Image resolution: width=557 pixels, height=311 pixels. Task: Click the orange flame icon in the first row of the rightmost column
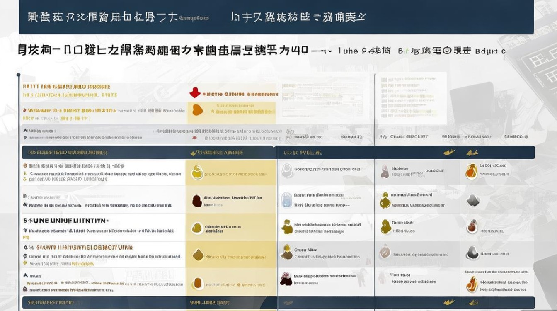click(x=471, y=171)
